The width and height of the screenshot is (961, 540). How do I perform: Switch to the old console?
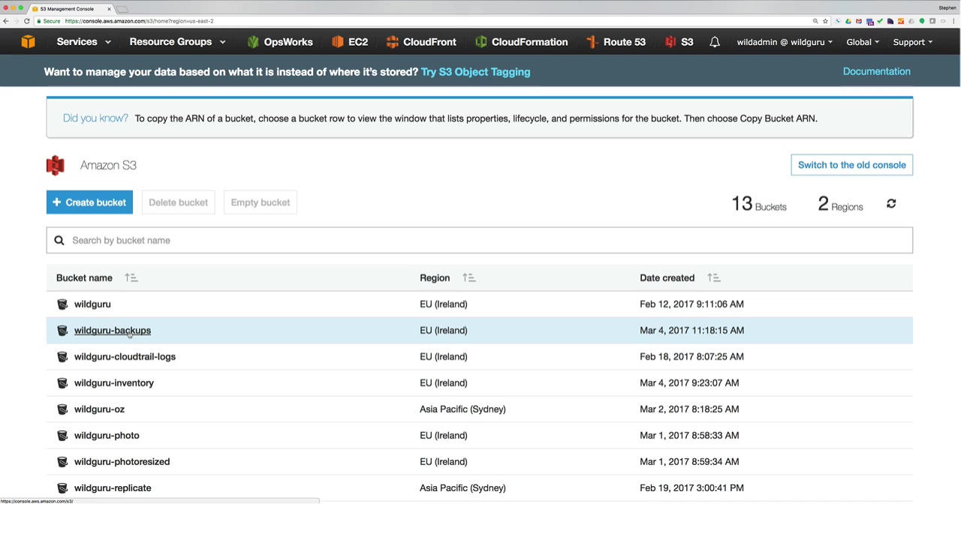click(852, 165)
